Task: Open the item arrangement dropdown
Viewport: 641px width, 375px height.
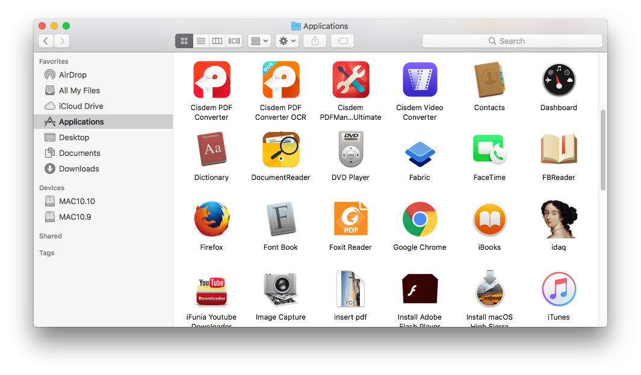Action: pyautogui.click(x=259, y=41)
